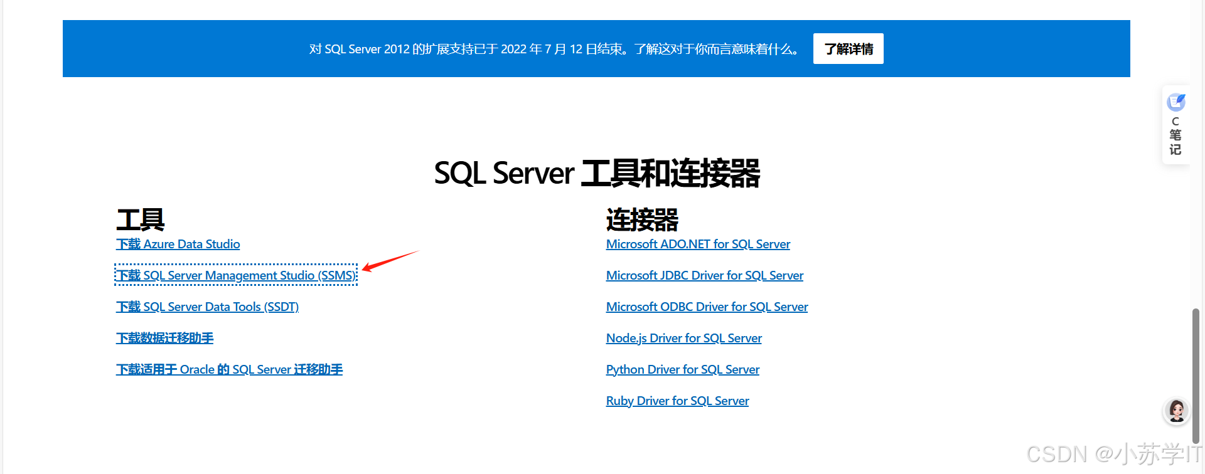Screen dimensions: 1205x474
Task: Open Ruby Driver for SQL Server link
Action: click(x=677, y=401)
